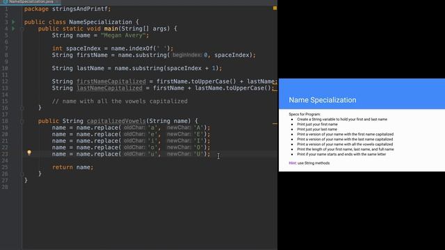Select the lastNameCapitalized variable name
The width and height of the screenshot is (445, 250).
109,88
